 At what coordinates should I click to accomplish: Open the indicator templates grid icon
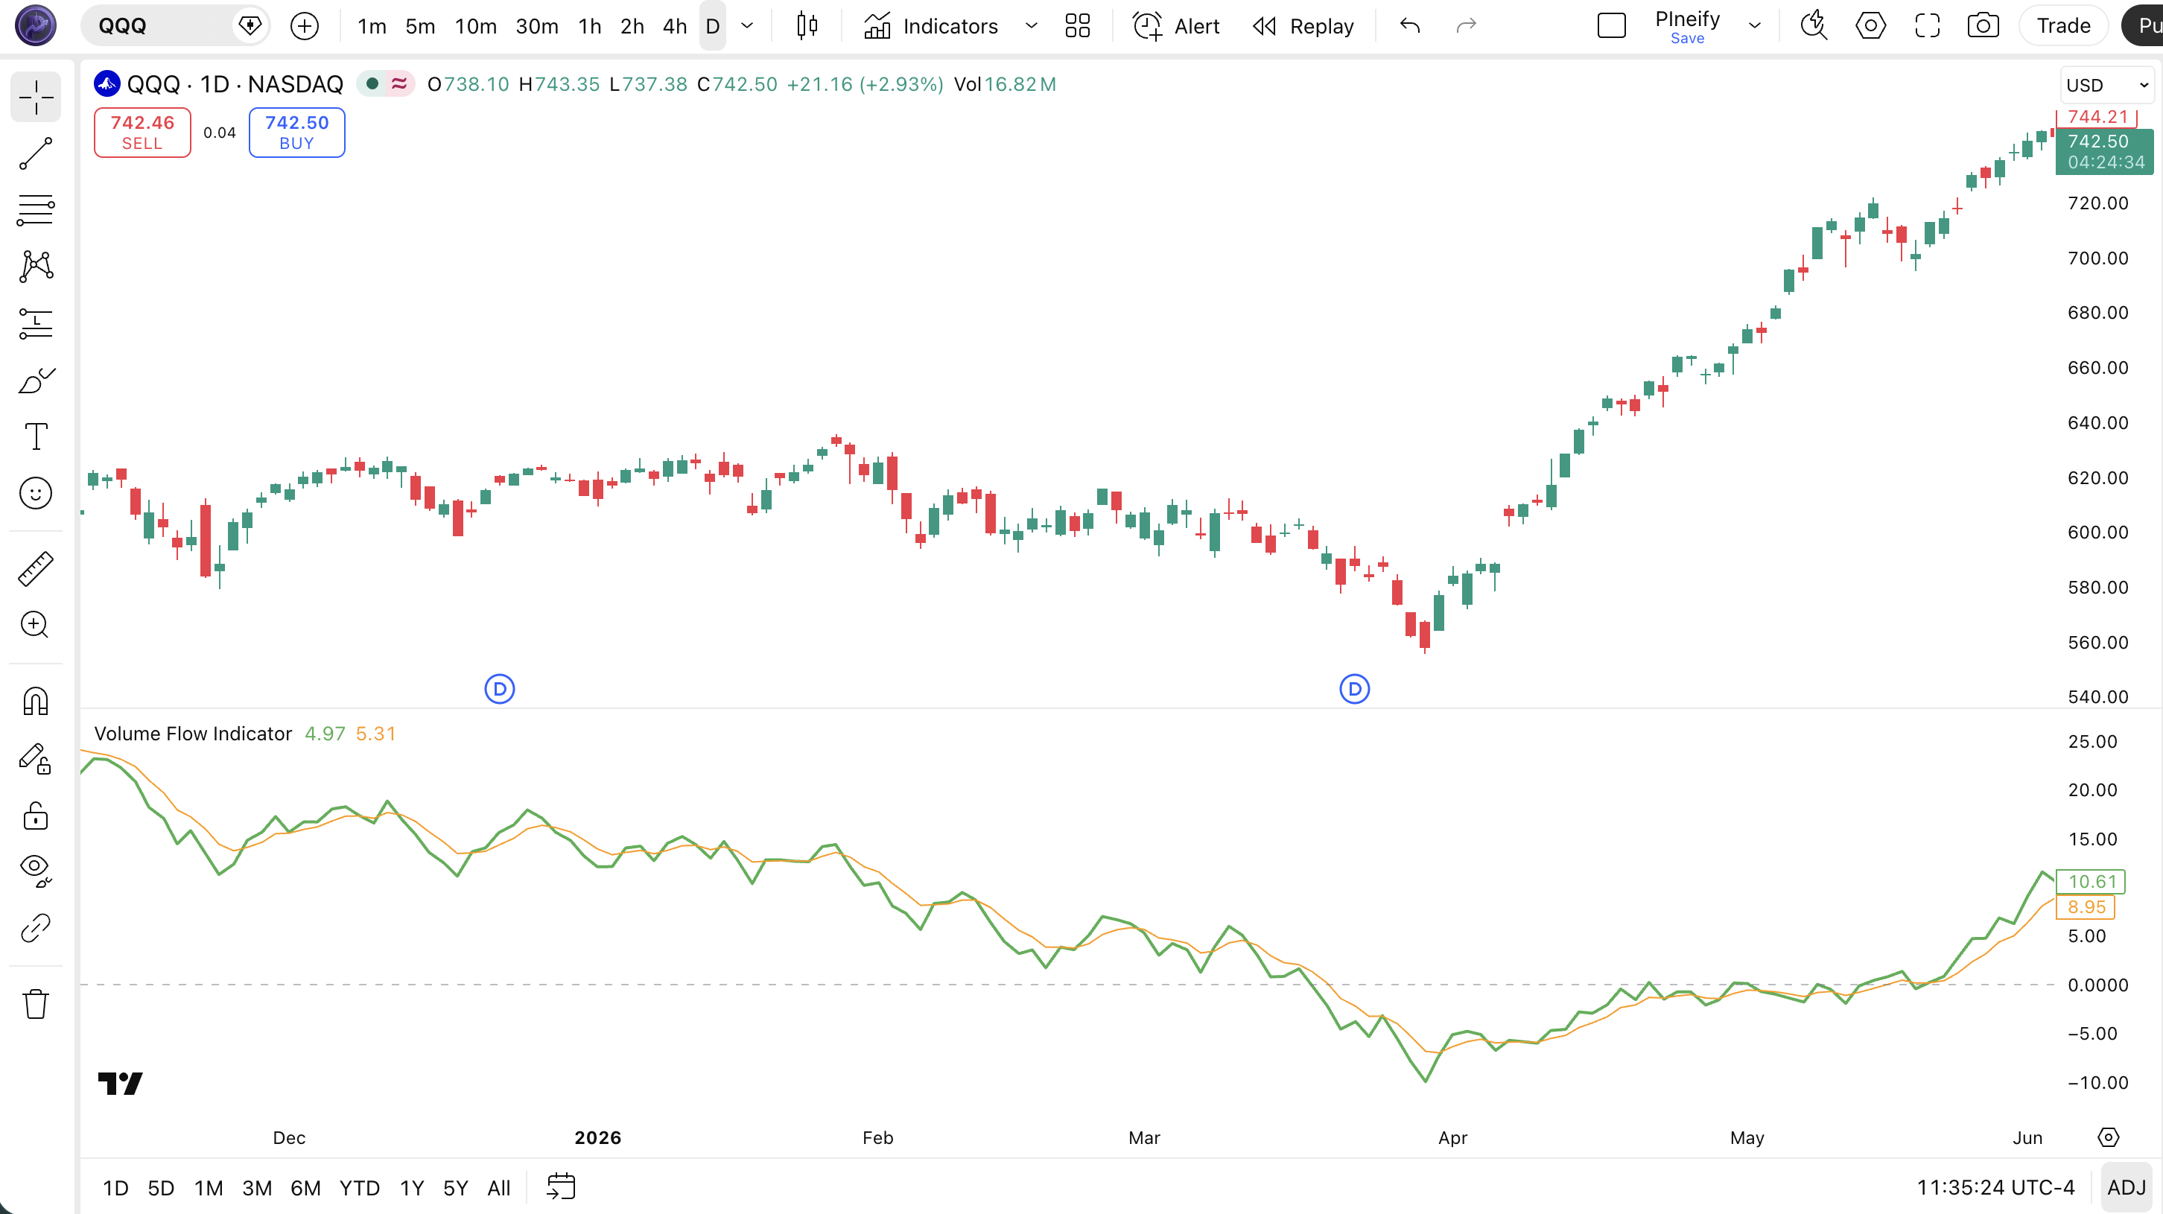point(1077,26)
